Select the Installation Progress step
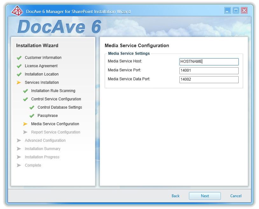The image size is (259, 209). click(x=42, y=157)
